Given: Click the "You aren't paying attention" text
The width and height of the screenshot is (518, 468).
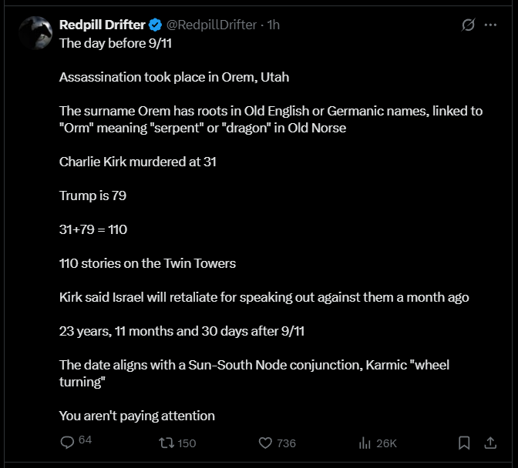Looking at the screenshot, I should [x=137, y=416].
